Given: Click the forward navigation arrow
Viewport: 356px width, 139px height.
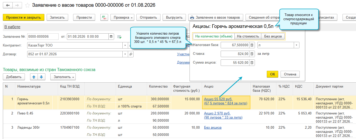Looking at the screenshot, I should click(17, 5).
